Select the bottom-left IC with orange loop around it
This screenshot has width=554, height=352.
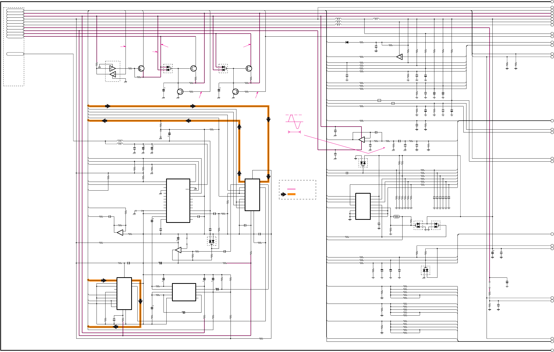(124, 294)
